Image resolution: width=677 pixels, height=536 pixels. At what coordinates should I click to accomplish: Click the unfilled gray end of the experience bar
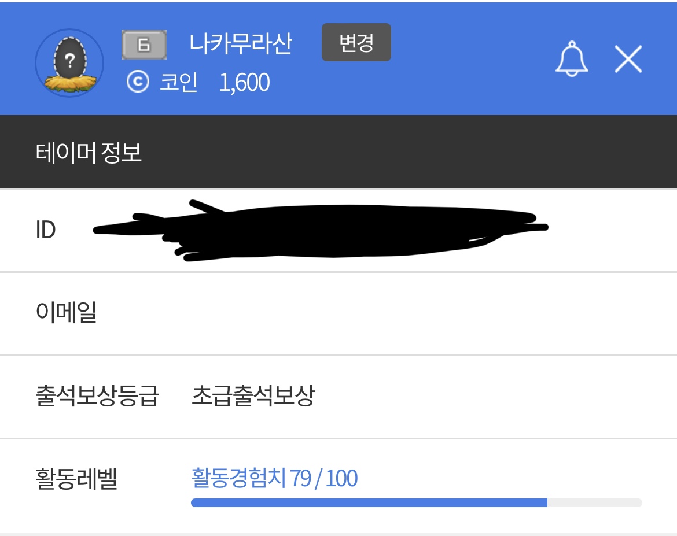click(595, 503)
